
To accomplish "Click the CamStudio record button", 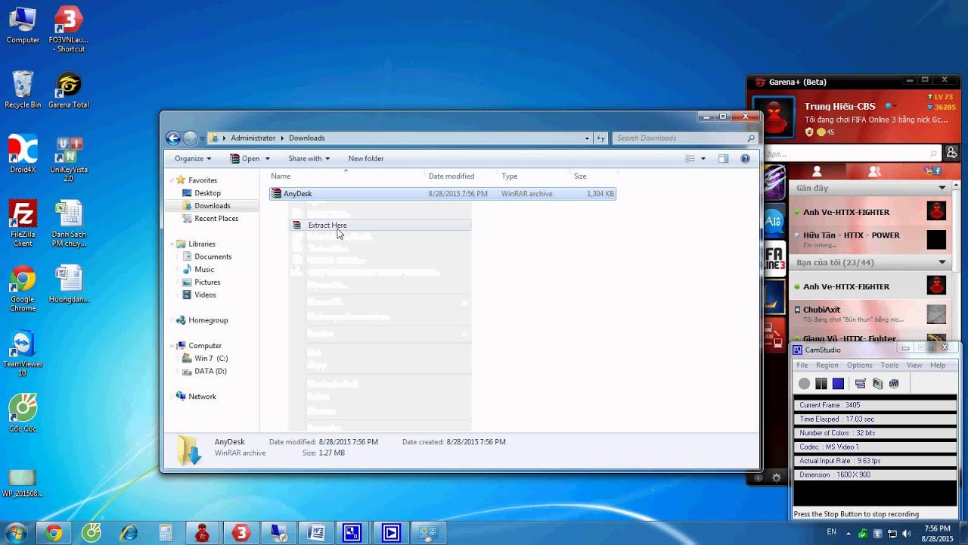I will pyautogui.click(x=804, y=384).
